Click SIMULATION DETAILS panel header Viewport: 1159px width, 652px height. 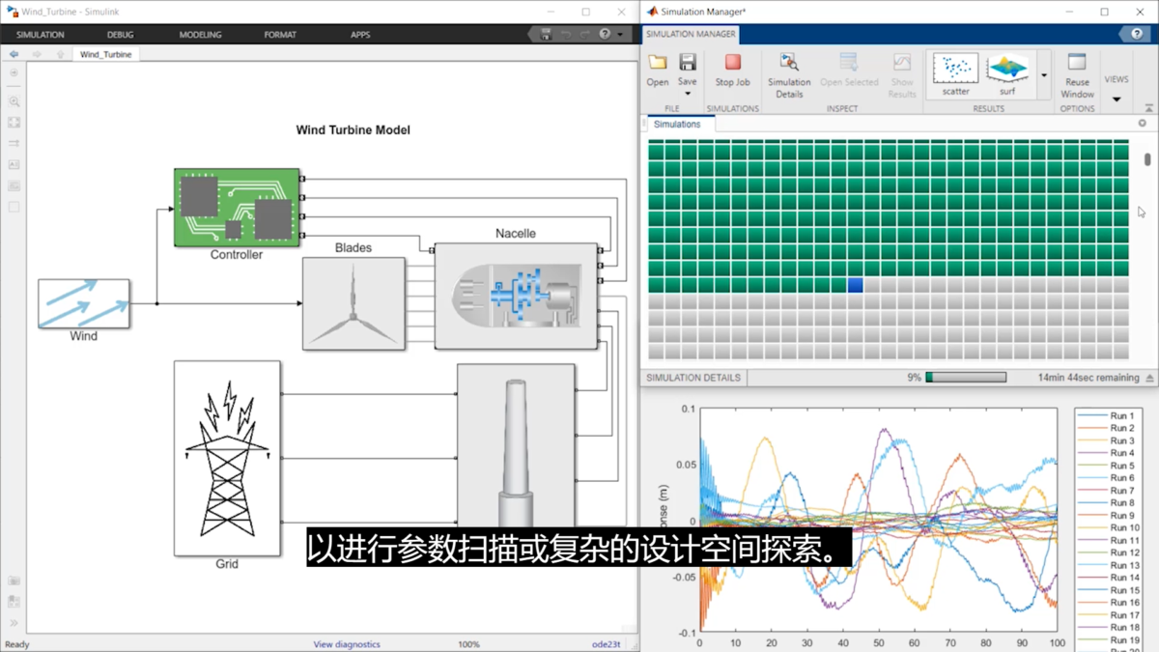693,378
